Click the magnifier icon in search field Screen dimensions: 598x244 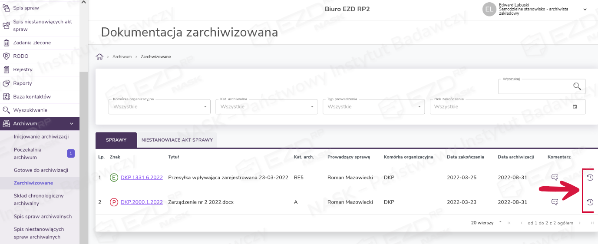577,86
